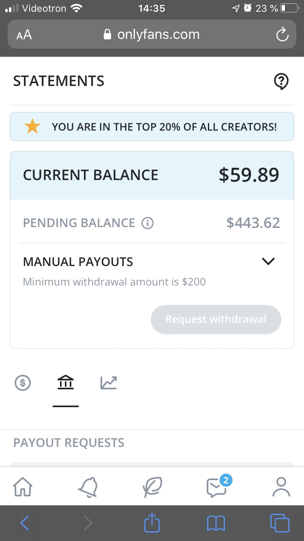The image size is (304, 541).
Task: Open messages with 2 unread
Action: pos(217,486)
